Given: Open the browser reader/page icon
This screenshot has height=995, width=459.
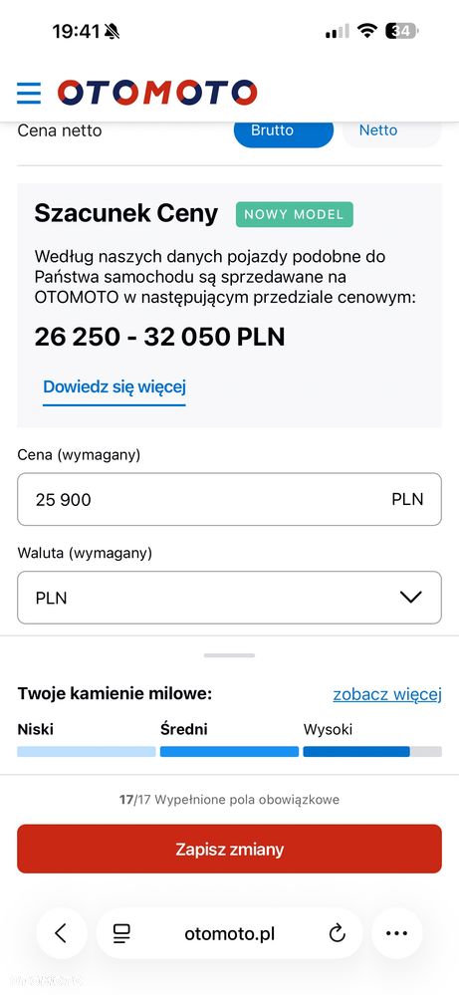Looking at the screenshot, I should pos(121,933).
